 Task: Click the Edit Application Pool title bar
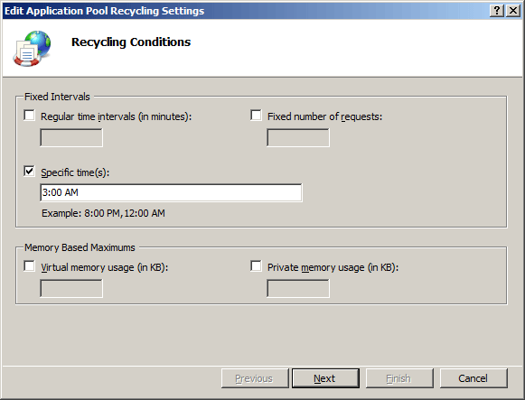click(x=246, y=11)
